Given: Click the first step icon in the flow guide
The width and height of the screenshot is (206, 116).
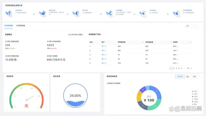Looking at the screenshot, I should tap(9, 13).
